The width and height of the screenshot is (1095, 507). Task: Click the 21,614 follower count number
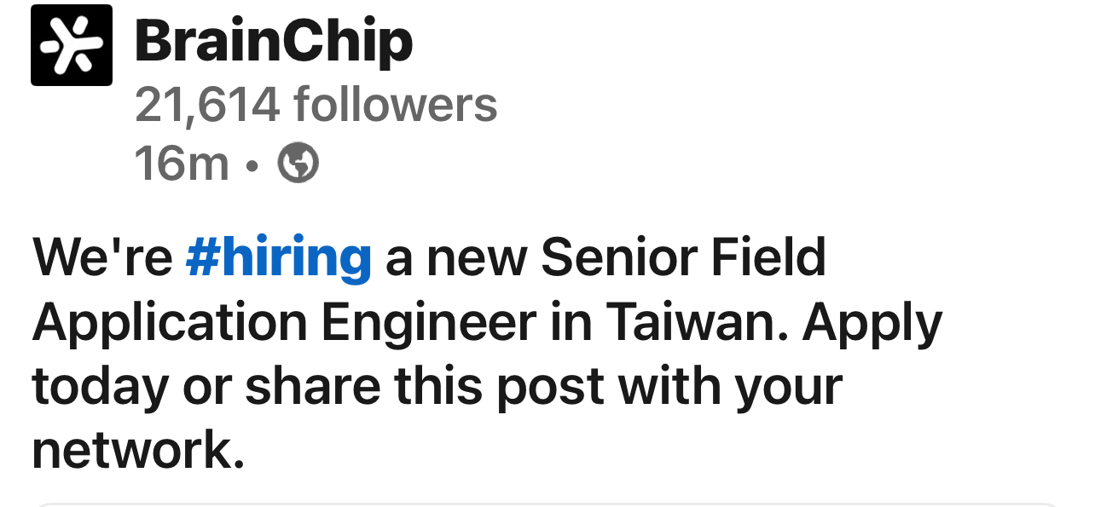click(x=207, y=105)
